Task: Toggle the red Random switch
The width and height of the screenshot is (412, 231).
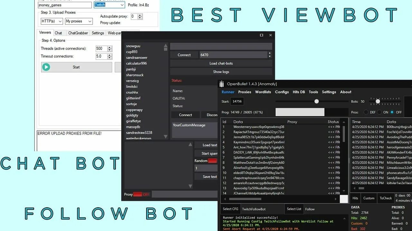Action: (x=212, y=161)
